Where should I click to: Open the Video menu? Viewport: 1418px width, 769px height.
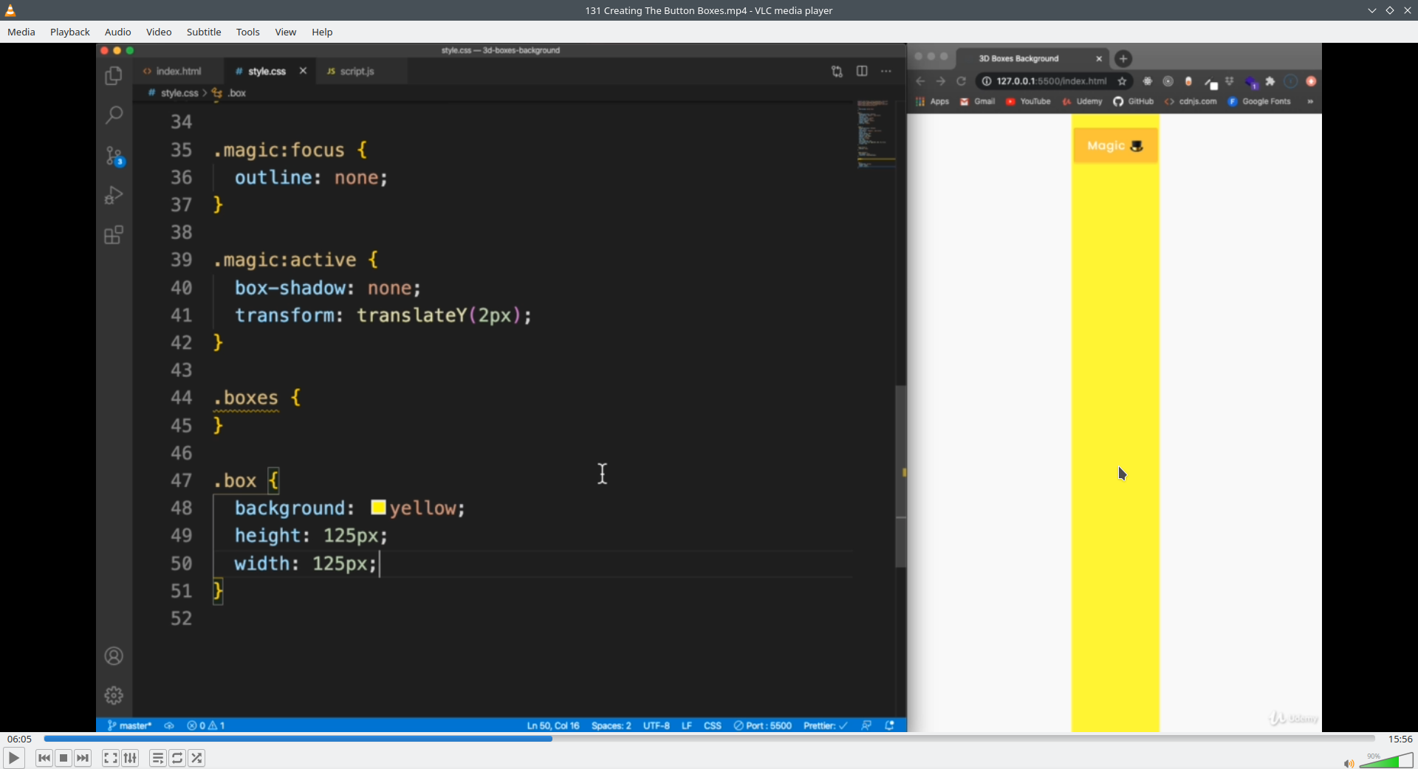pos(159,32)
